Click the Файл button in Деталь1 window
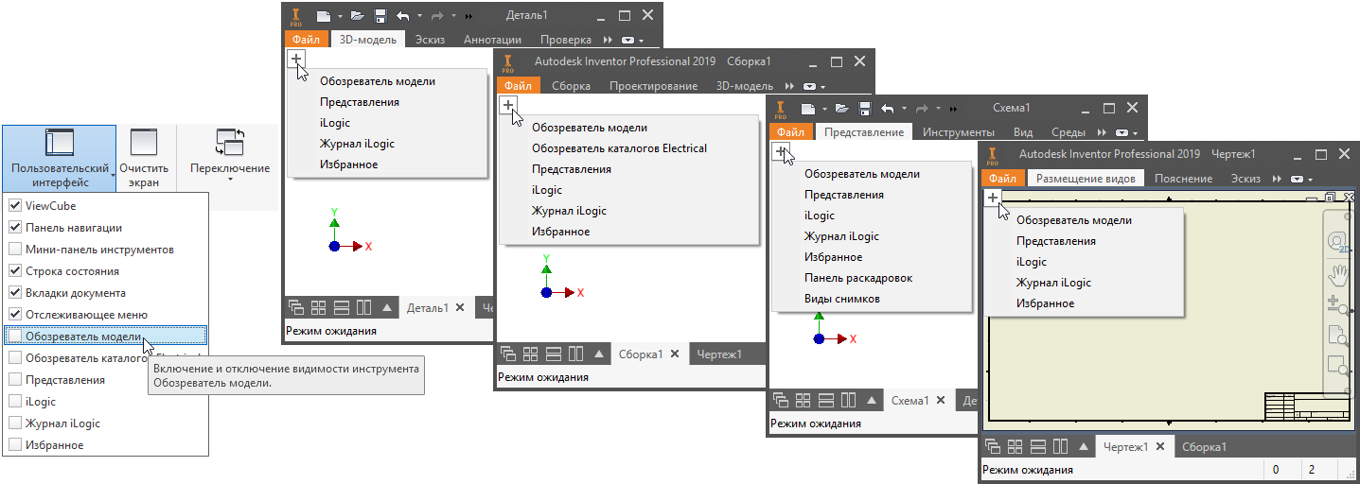This screenshot has width=1360, height=484. (x=306, y=40)
